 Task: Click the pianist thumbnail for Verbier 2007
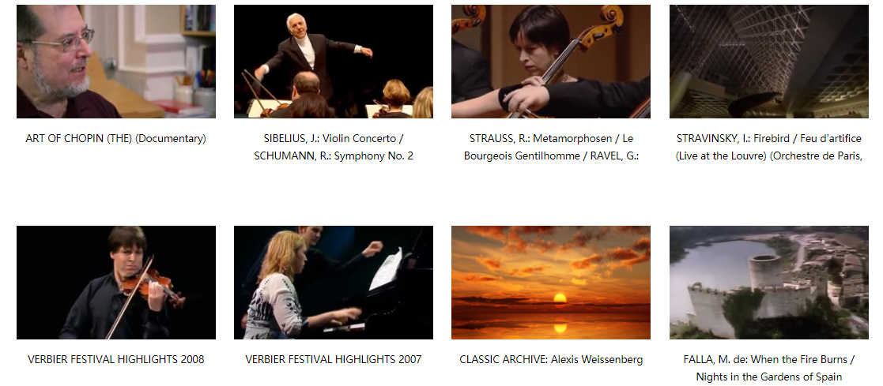tap(334, 283)
